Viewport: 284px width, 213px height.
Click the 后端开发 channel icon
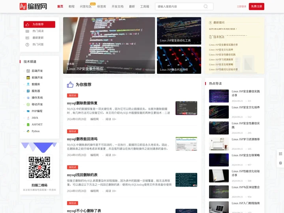[28, 71]
